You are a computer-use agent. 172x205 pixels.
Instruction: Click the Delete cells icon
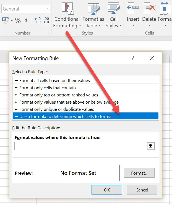click(x=150, y=8)
